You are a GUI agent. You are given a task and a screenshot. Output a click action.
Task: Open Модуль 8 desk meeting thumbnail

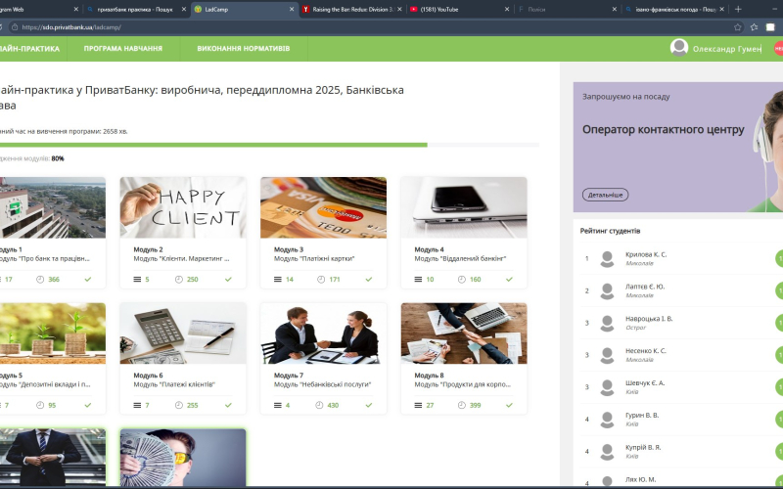(464, 333)
